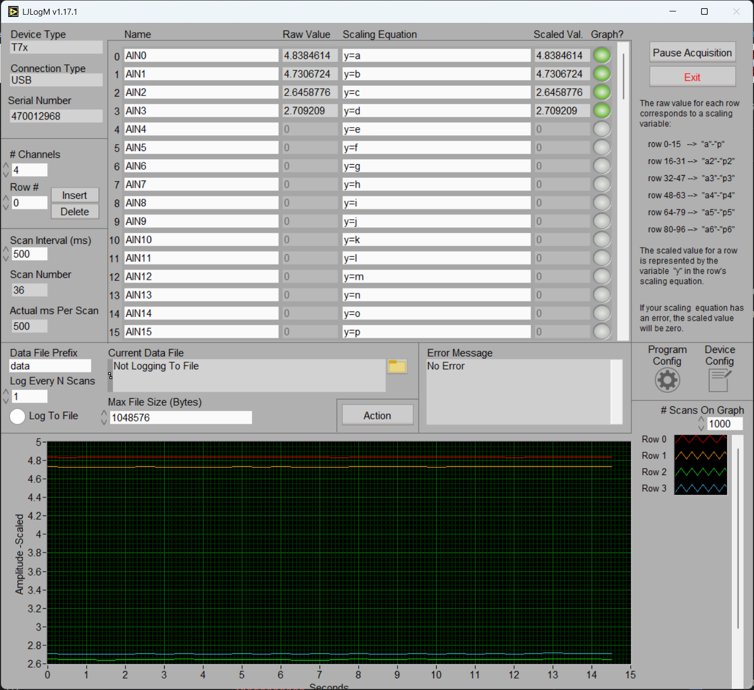754x690 pixels.
Task: Click the channel table vertical scrollbar
Action: (x=623, y=76)
